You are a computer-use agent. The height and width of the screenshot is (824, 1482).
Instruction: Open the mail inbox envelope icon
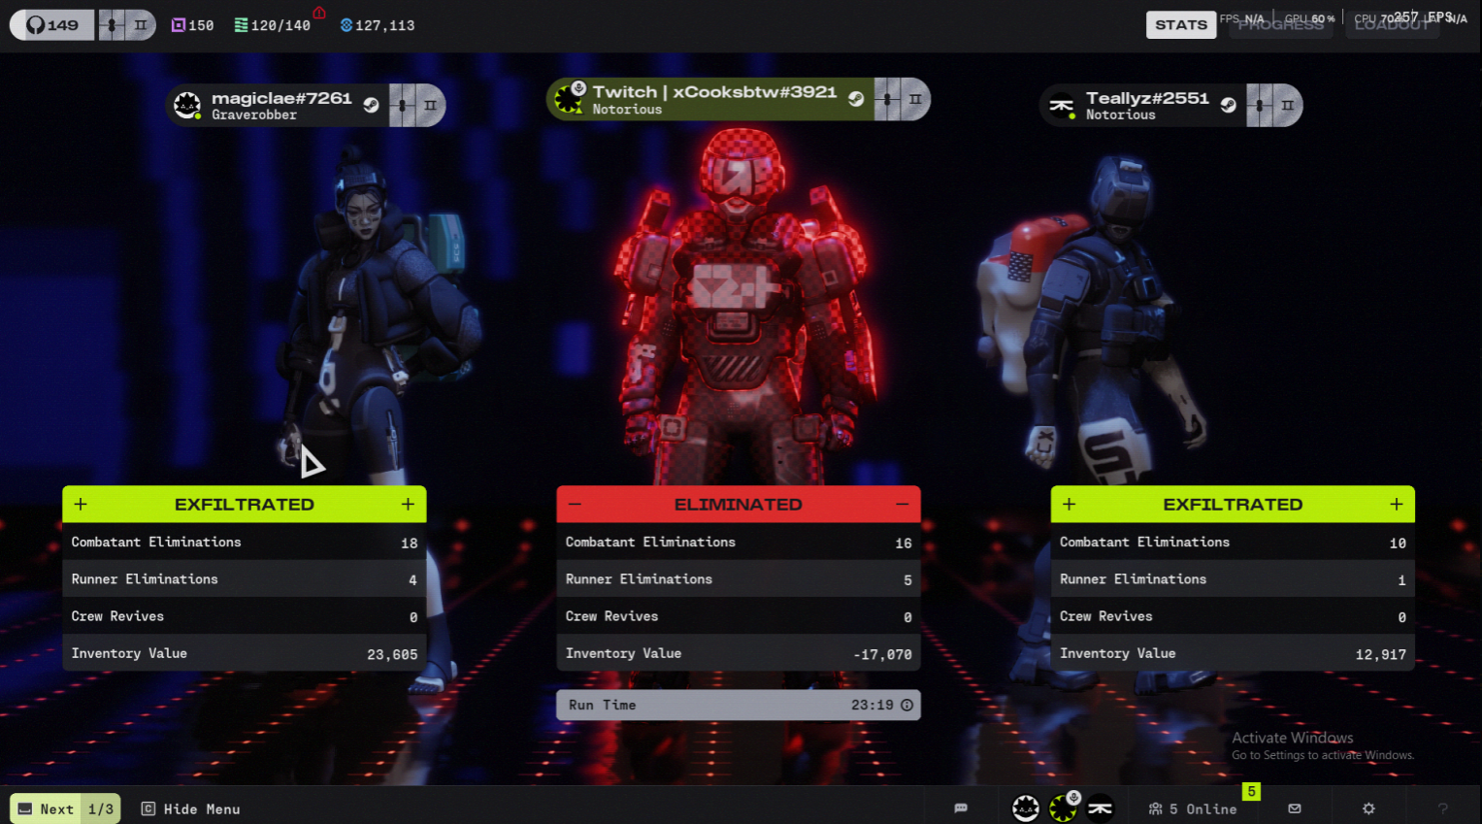pos(1295,808)
